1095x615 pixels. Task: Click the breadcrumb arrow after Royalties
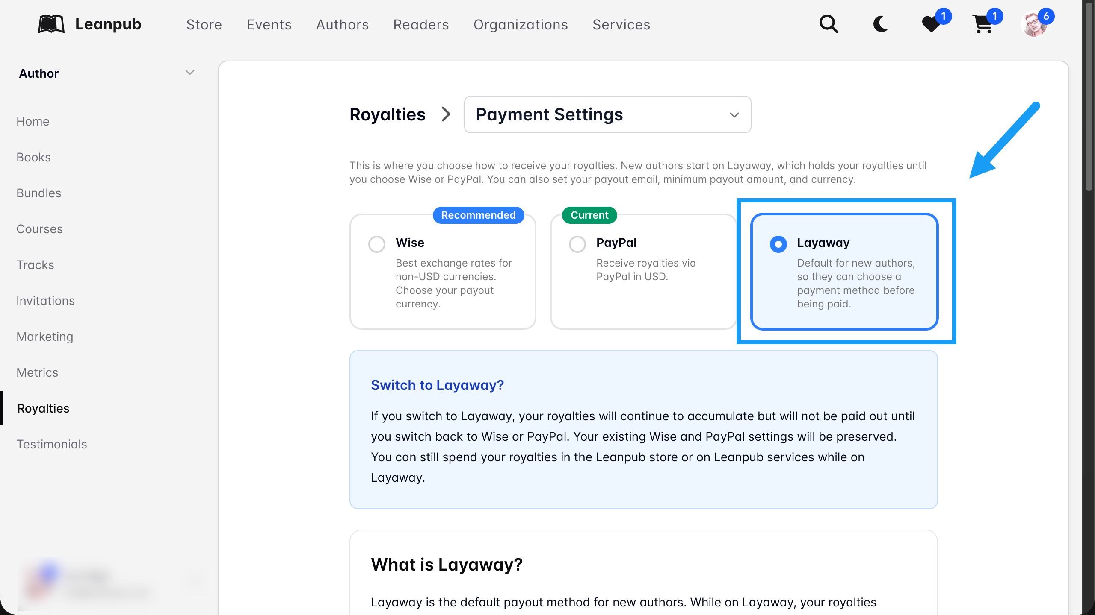tap(446, 114)
